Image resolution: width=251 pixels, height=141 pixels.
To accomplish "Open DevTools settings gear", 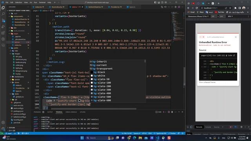I will [242, 127].
